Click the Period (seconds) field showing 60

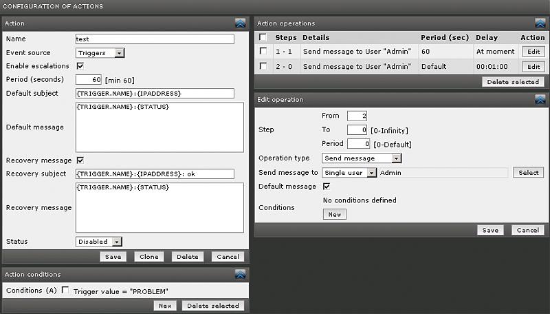click(89, 80)
